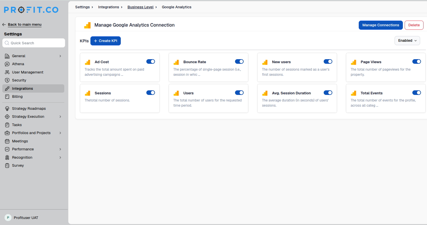Click the Ad Cost KPI description text
This screenshot has width=427, height=225.
click(x=114, y=72)
